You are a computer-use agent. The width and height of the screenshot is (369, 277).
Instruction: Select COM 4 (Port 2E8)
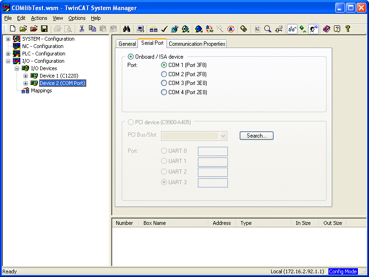[164, 92]
